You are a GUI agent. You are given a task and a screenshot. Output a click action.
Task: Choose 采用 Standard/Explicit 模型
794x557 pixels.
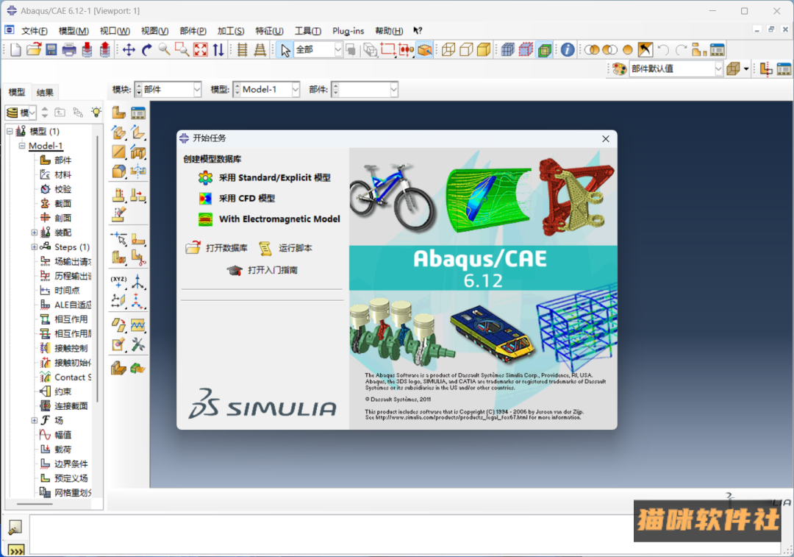274,178
